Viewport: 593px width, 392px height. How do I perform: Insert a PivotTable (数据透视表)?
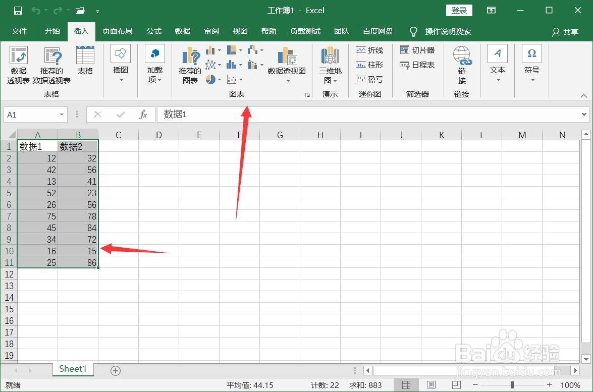coord(19,65)
